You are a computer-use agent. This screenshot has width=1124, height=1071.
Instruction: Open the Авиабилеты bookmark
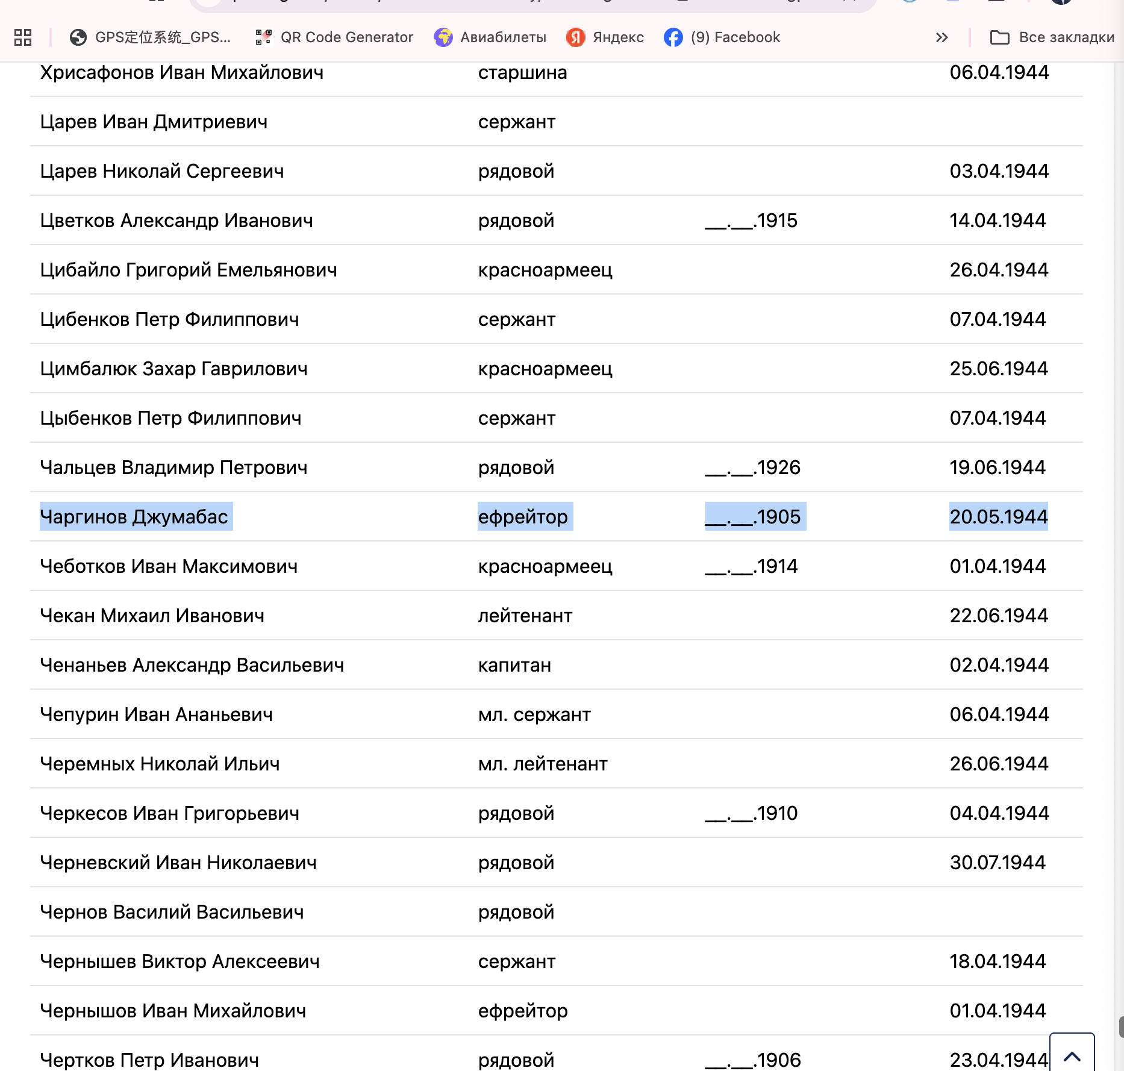(x=490, y=37)
